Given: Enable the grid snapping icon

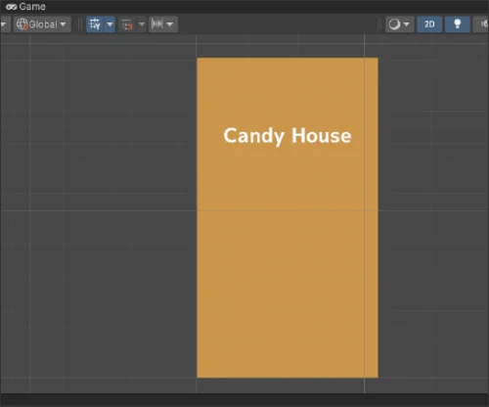Looking at the screenshot, I should pos(127,24).
